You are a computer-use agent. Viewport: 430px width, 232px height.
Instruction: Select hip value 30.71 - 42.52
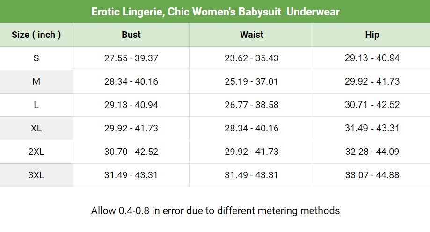(x=372, y=105)
